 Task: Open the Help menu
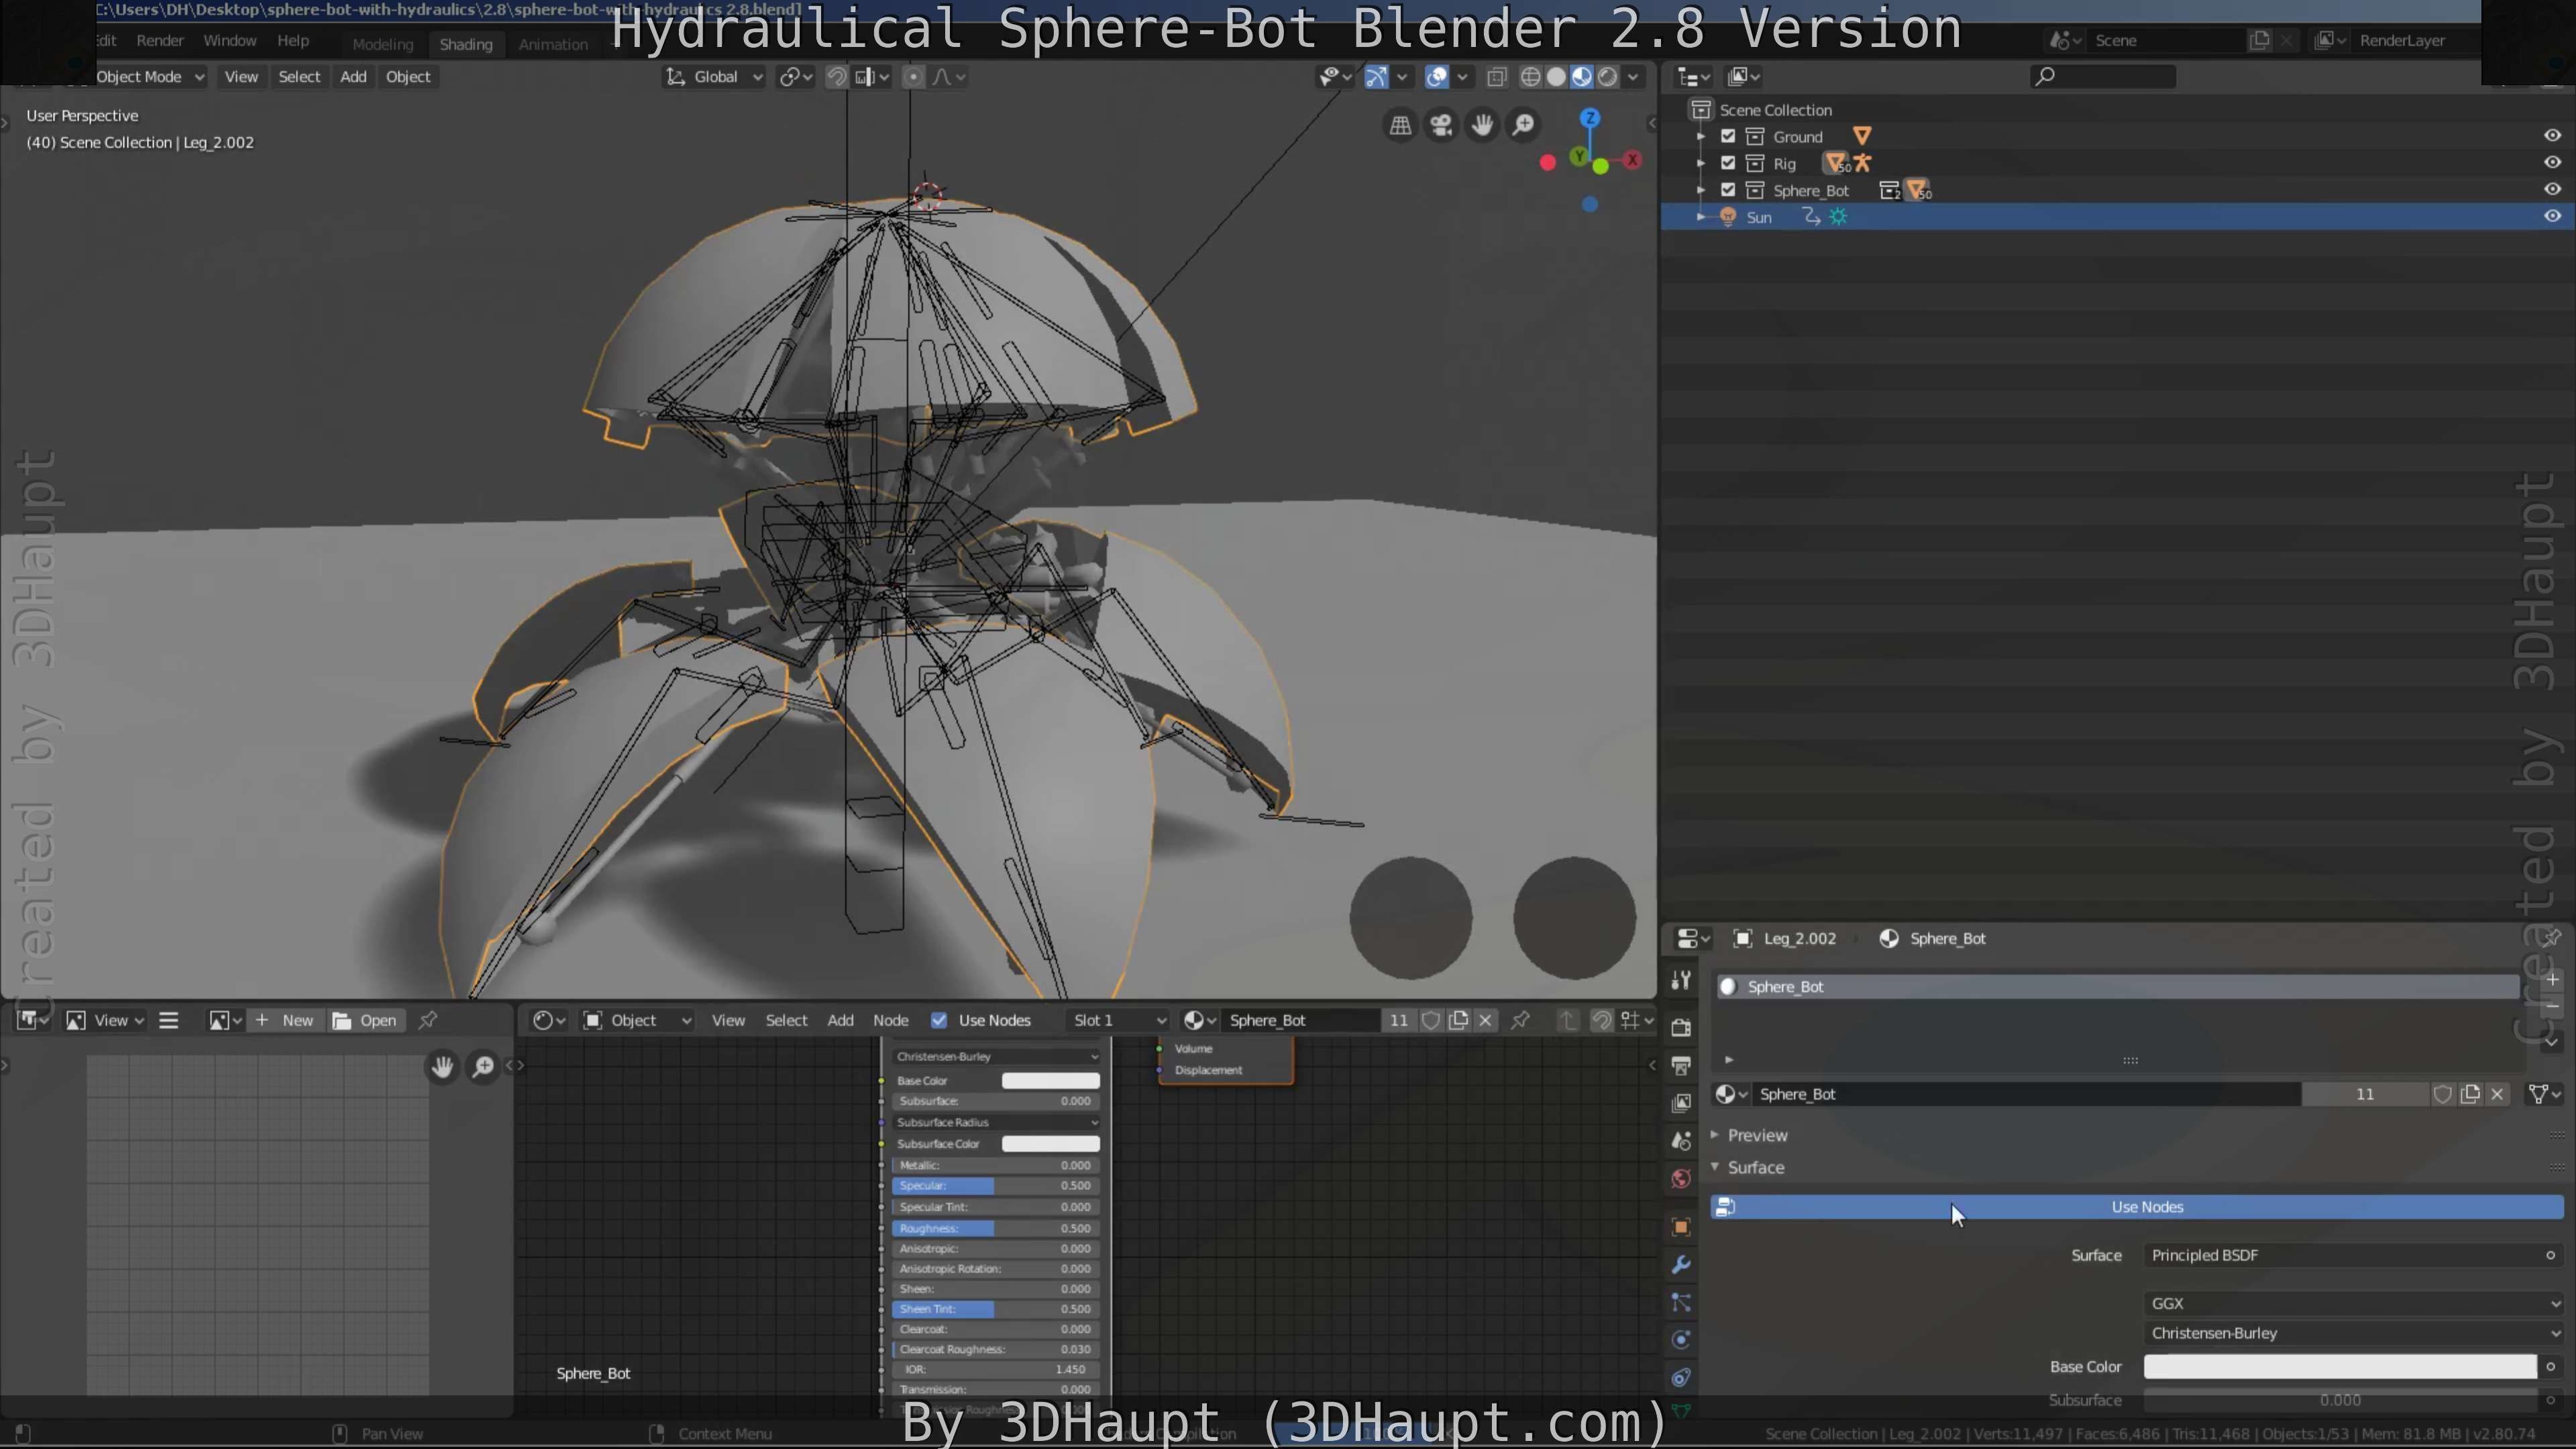[x=293, y=41]
